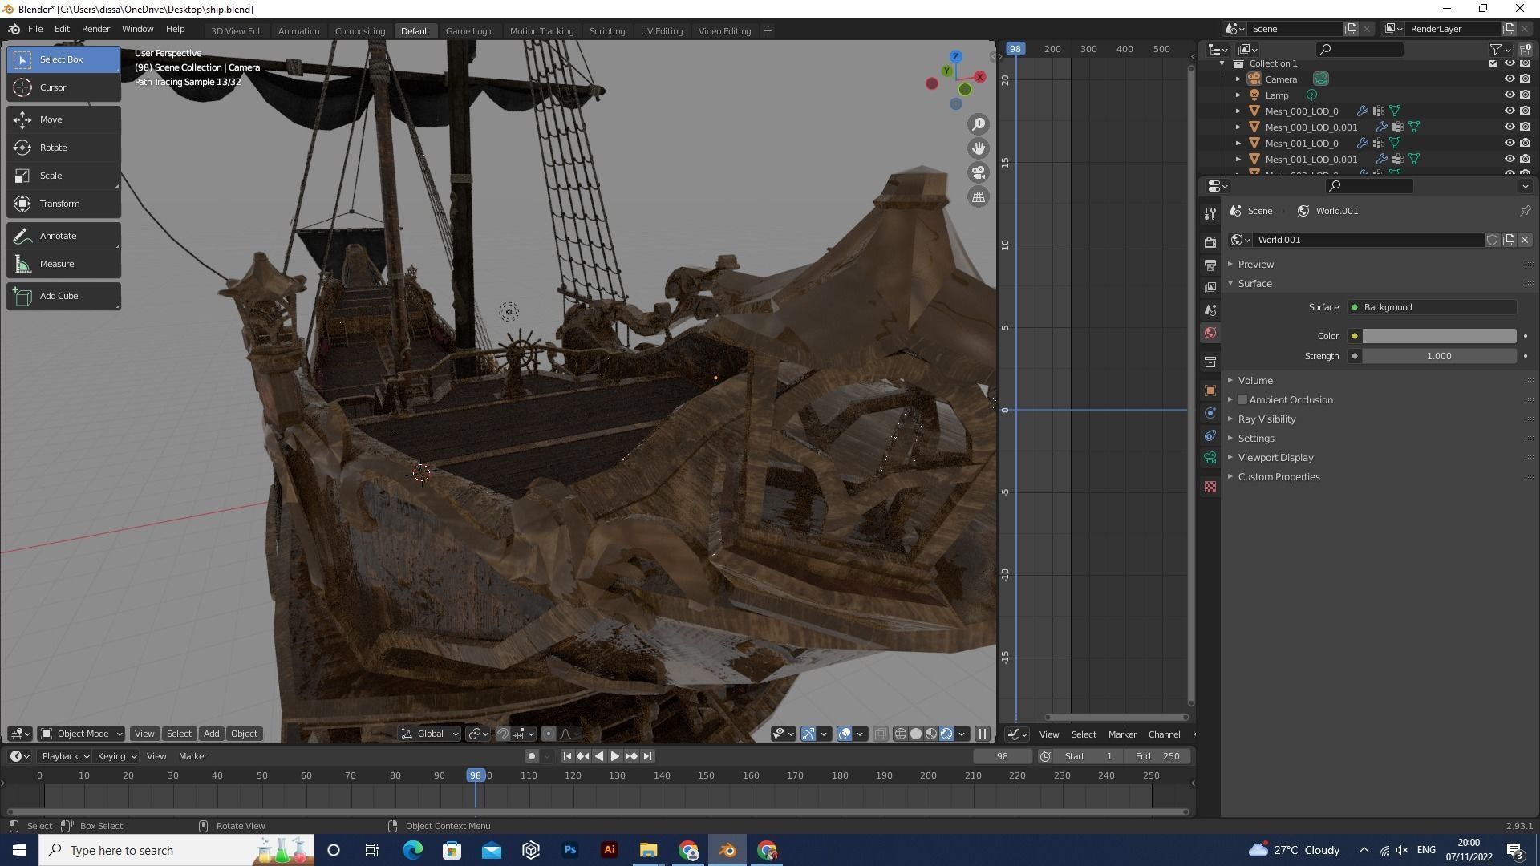Switch perspective/orthographic with grid gizmo
Image resolution: width=1540 pixels, height=866 pixels.
coord(979,196)
